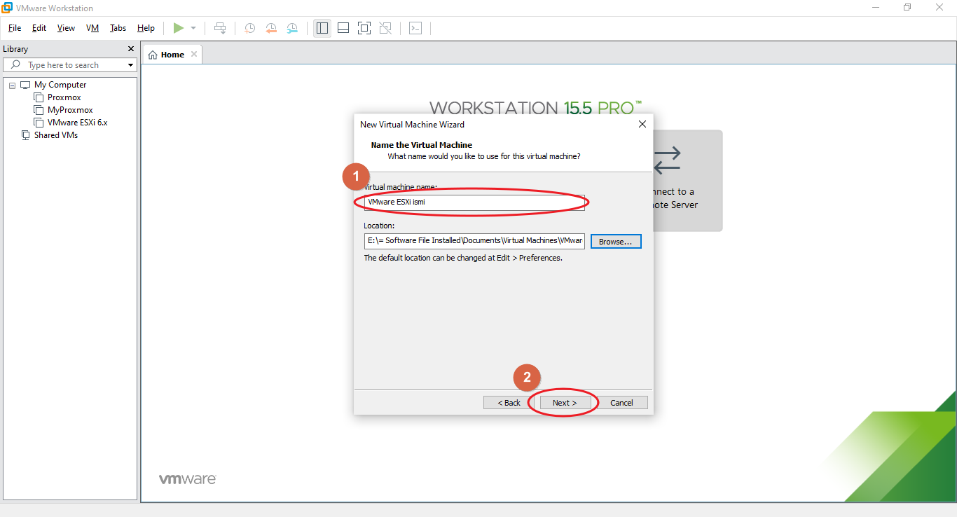Click the virtual machine name field
Screen dimensions: 957x517
[474, 202]
